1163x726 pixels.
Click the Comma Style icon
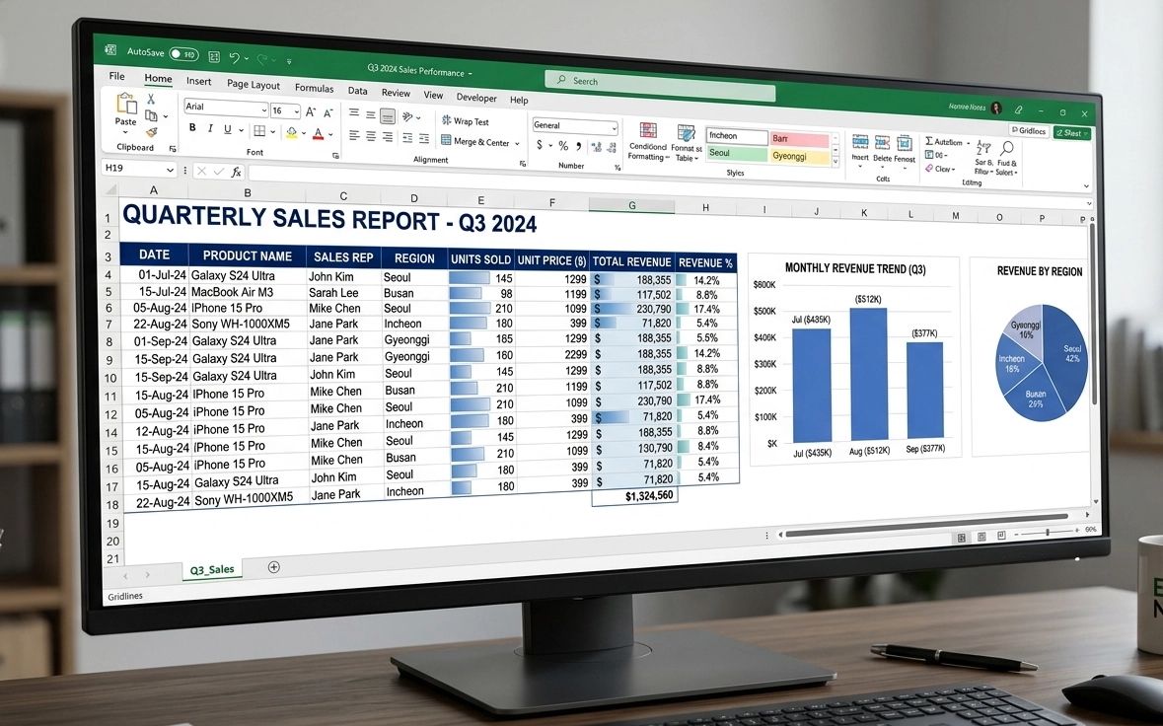(578, 147)
